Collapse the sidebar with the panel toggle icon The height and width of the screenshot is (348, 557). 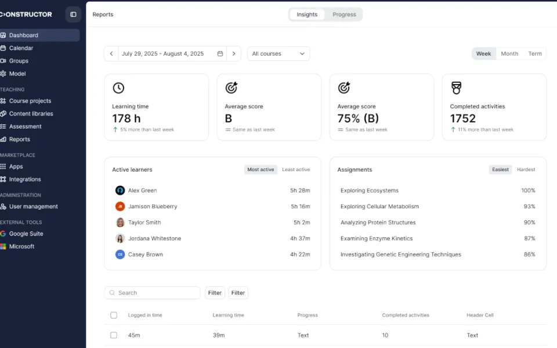tap(73, 14)
